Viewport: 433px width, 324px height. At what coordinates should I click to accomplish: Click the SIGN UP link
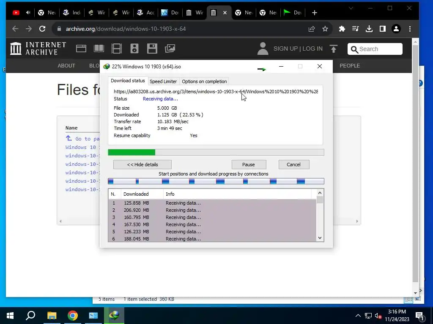tap(285, 49)
